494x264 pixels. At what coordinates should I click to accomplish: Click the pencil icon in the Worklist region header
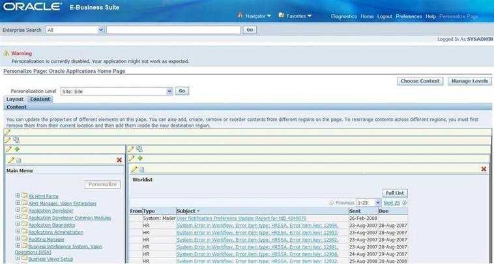pos(134,169)
